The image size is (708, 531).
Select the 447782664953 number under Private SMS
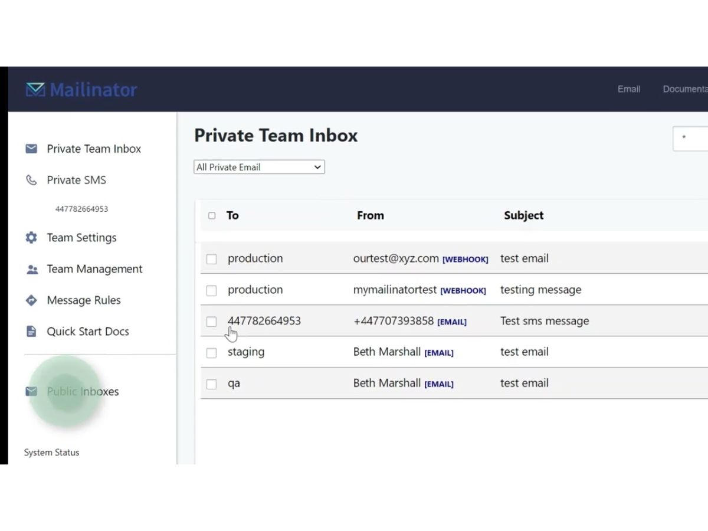coord(81,209)
